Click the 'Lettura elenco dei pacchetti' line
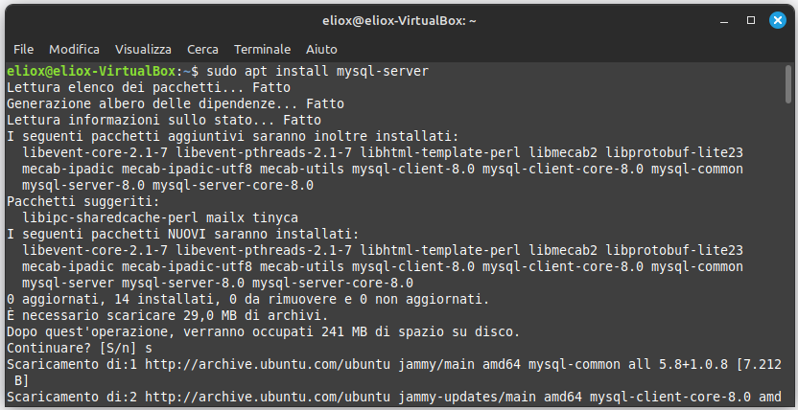Image resolution: width=798 pixels, height=410 pixels. pos(134,87)
